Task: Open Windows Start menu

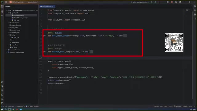Action: point(2,109)
